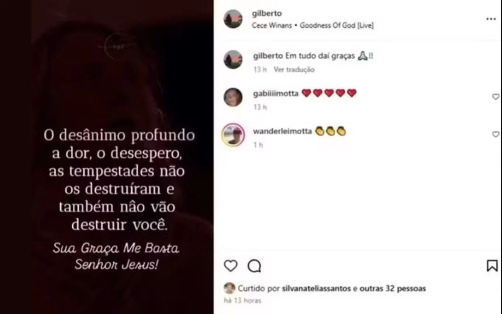The height and width of the screenshot is (314, 502).
Task: Open Cece Winans Goodness Of God audio
Action: (x=313, y=25)
